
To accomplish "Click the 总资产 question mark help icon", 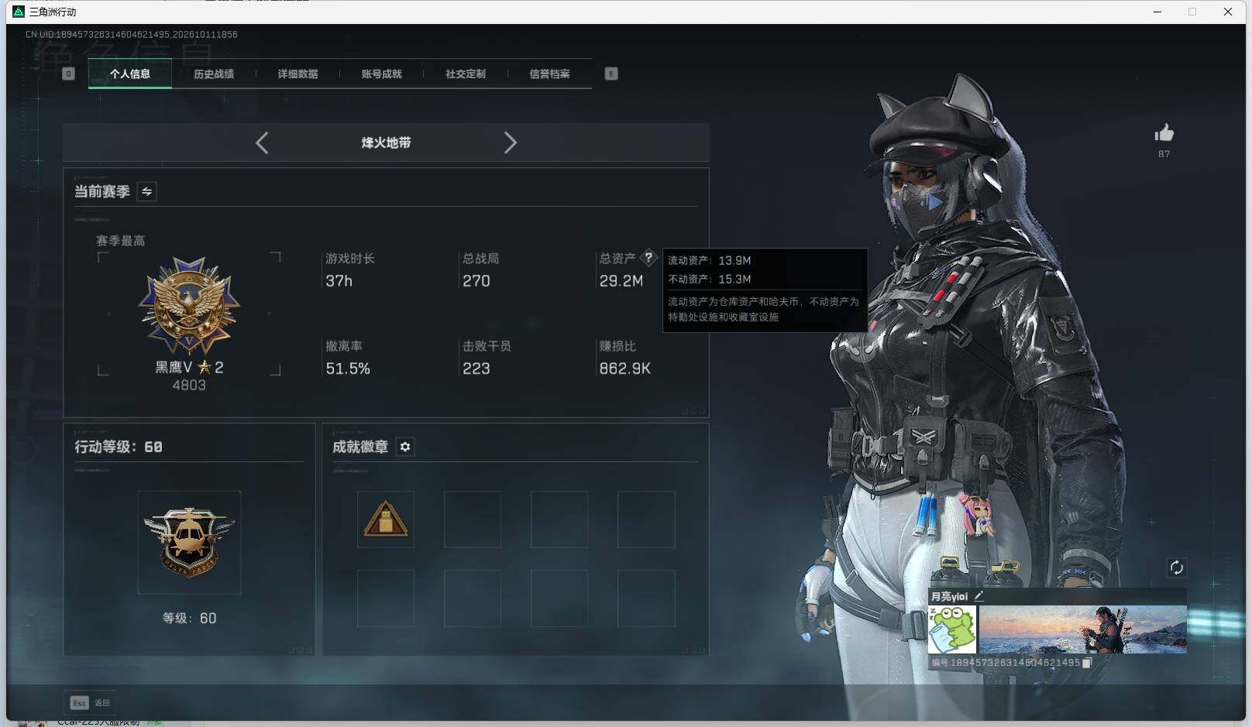I will (648, 258).
